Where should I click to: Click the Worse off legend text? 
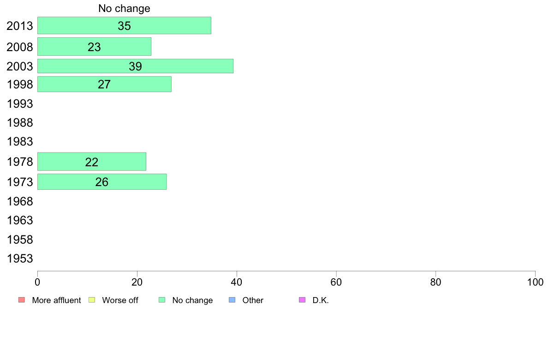pos(120,300)
